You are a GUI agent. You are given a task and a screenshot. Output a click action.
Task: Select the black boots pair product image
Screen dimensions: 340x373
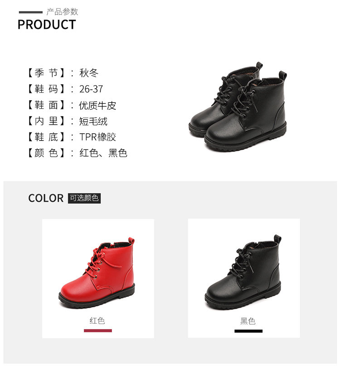[x=238, y=107]
